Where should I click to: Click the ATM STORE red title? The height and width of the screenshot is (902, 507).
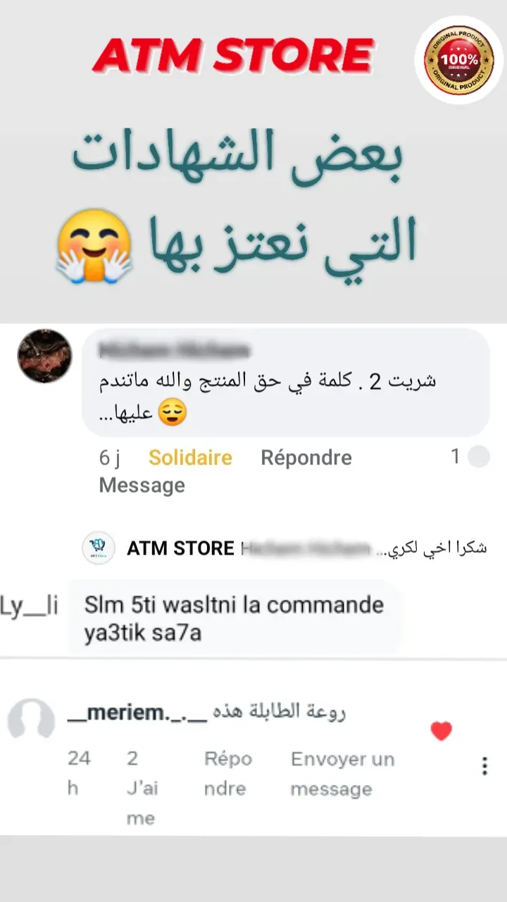coord(232,56)
